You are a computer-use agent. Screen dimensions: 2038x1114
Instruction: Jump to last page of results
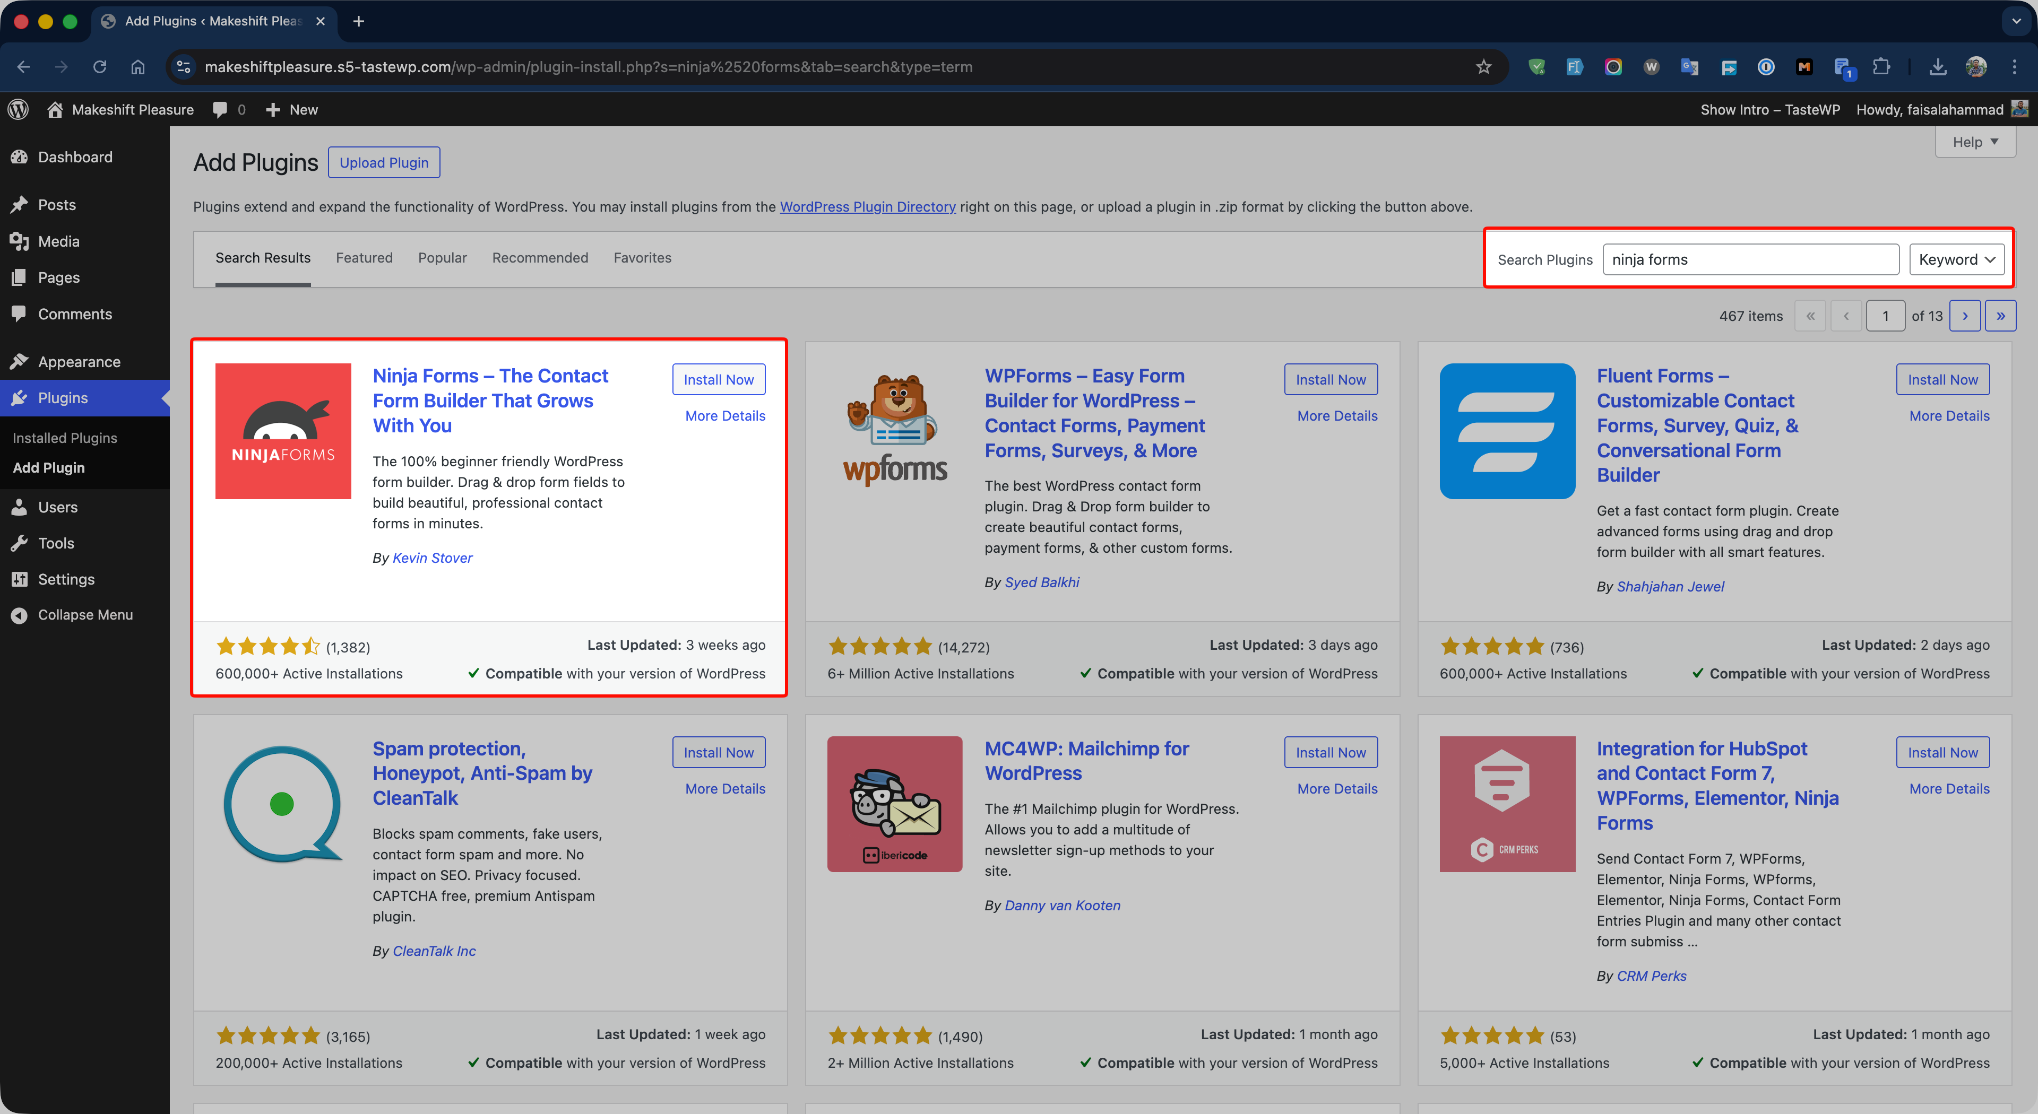pos(2000,316)
